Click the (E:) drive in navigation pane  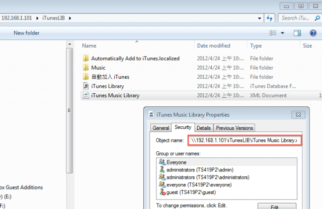(x=6, y=197)
